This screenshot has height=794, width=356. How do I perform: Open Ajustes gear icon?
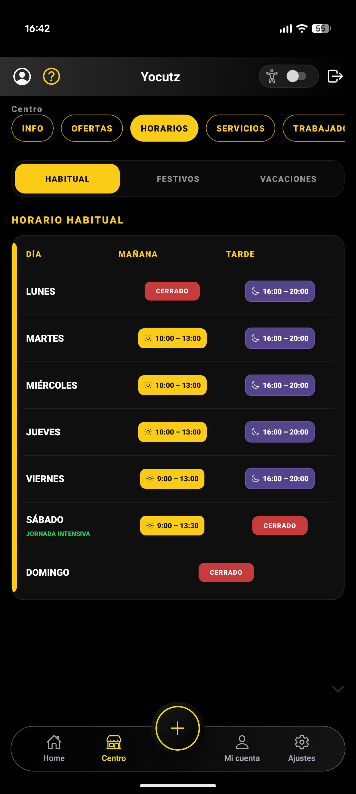[302, 742]
